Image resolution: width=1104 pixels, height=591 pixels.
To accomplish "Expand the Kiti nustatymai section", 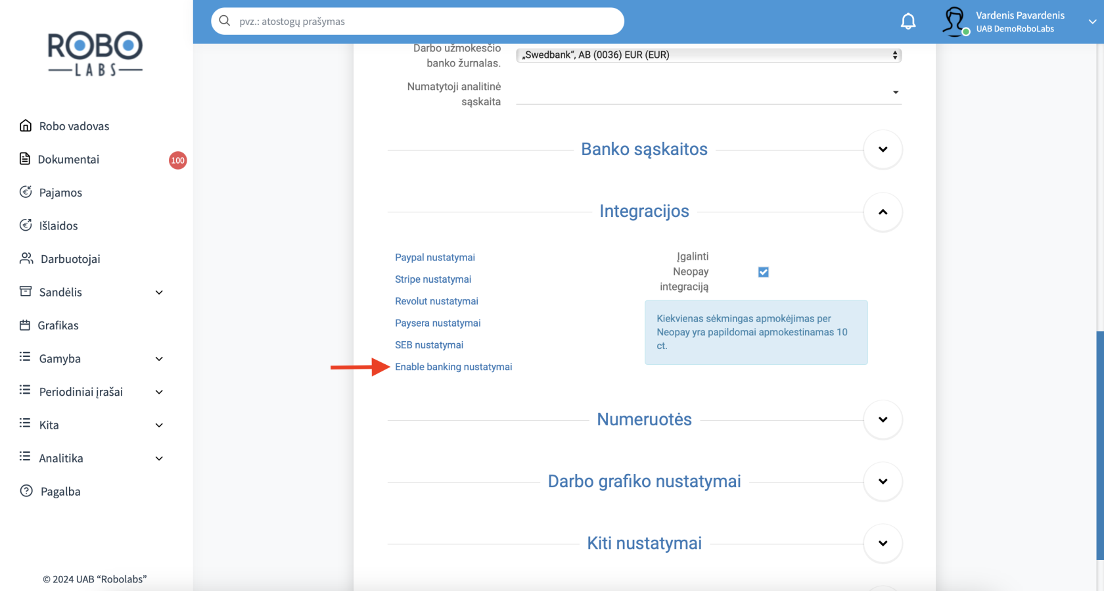I will [883, 543].
